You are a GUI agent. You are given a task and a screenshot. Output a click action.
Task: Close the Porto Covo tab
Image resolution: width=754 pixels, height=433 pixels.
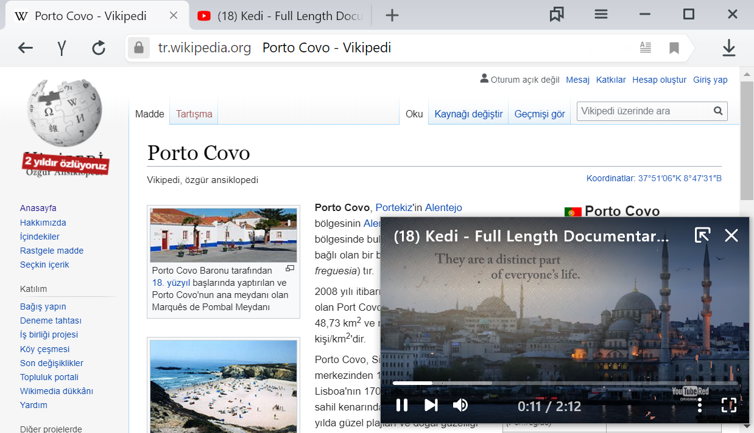tap(174, 16)
